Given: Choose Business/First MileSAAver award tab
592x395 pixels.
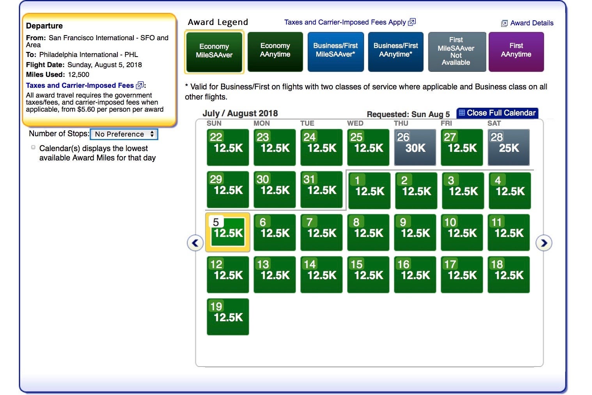Looking at the screenshot, I should [x=335, y=52].
